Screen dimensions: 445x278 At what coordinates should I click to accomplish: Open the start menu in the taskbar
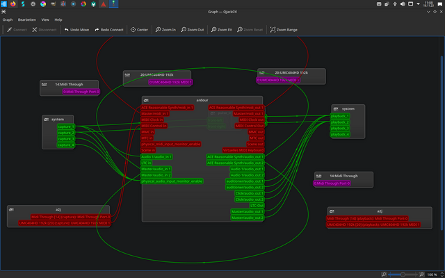coord(3,4)
